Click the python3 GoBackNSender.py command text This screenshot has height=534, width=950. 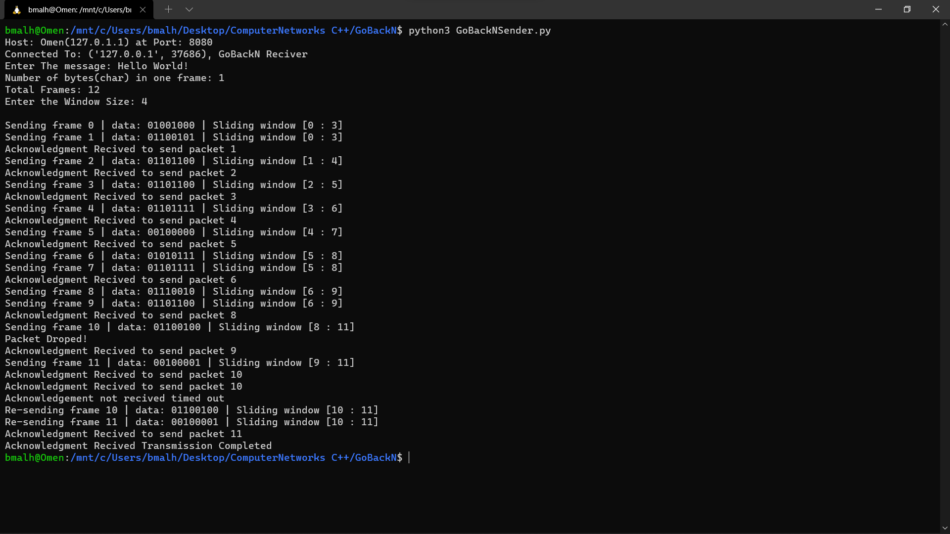click(479, 30)
